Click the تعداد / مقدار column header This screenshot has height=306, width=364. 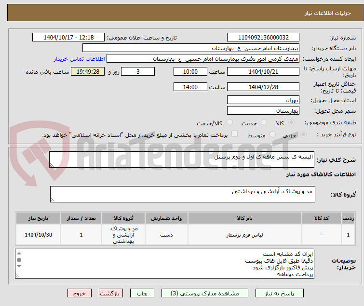(81, 218)
